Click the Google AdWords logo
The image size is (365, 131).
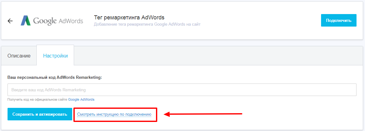pos(52,21)
